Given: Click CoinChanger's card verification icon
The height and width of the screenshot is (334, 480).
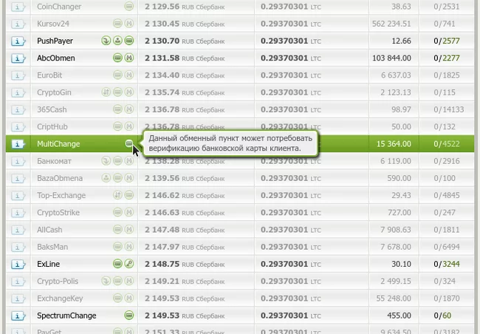Looking at the screenshot, I should (x=129, y=6).
